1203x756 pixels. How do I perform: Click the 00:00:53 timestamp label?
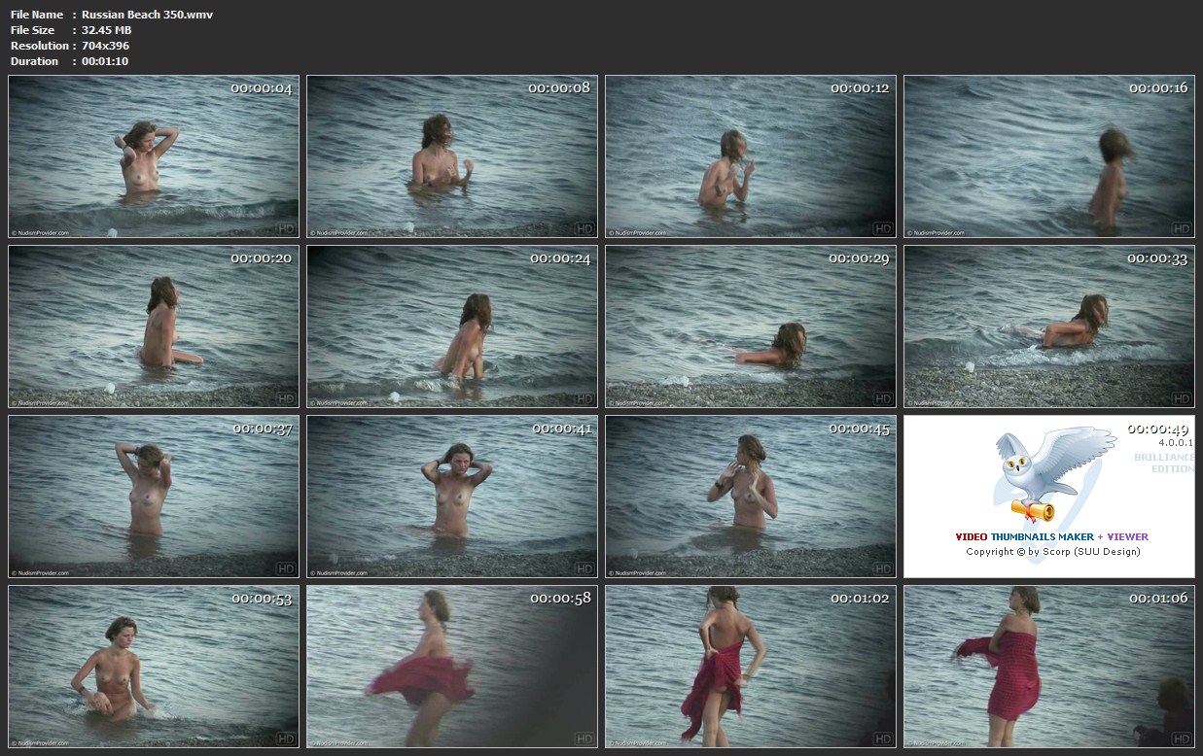click(262, 599)
